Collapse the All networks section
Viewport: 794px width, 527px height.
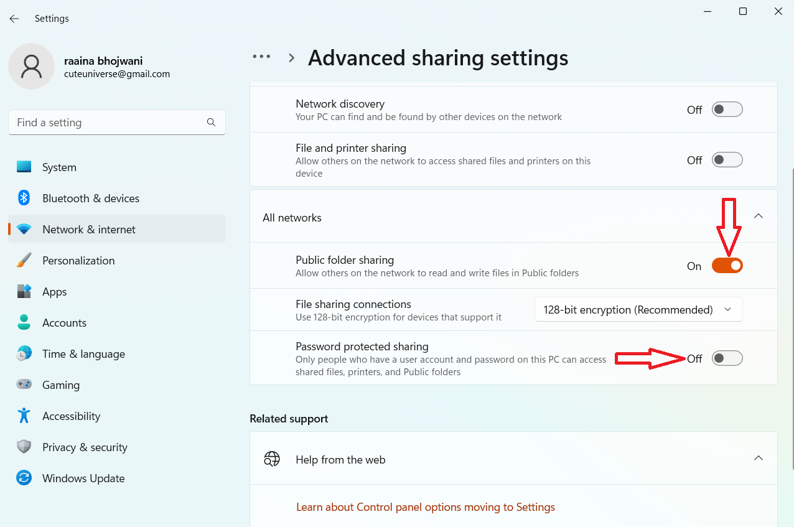pos(758,217)
